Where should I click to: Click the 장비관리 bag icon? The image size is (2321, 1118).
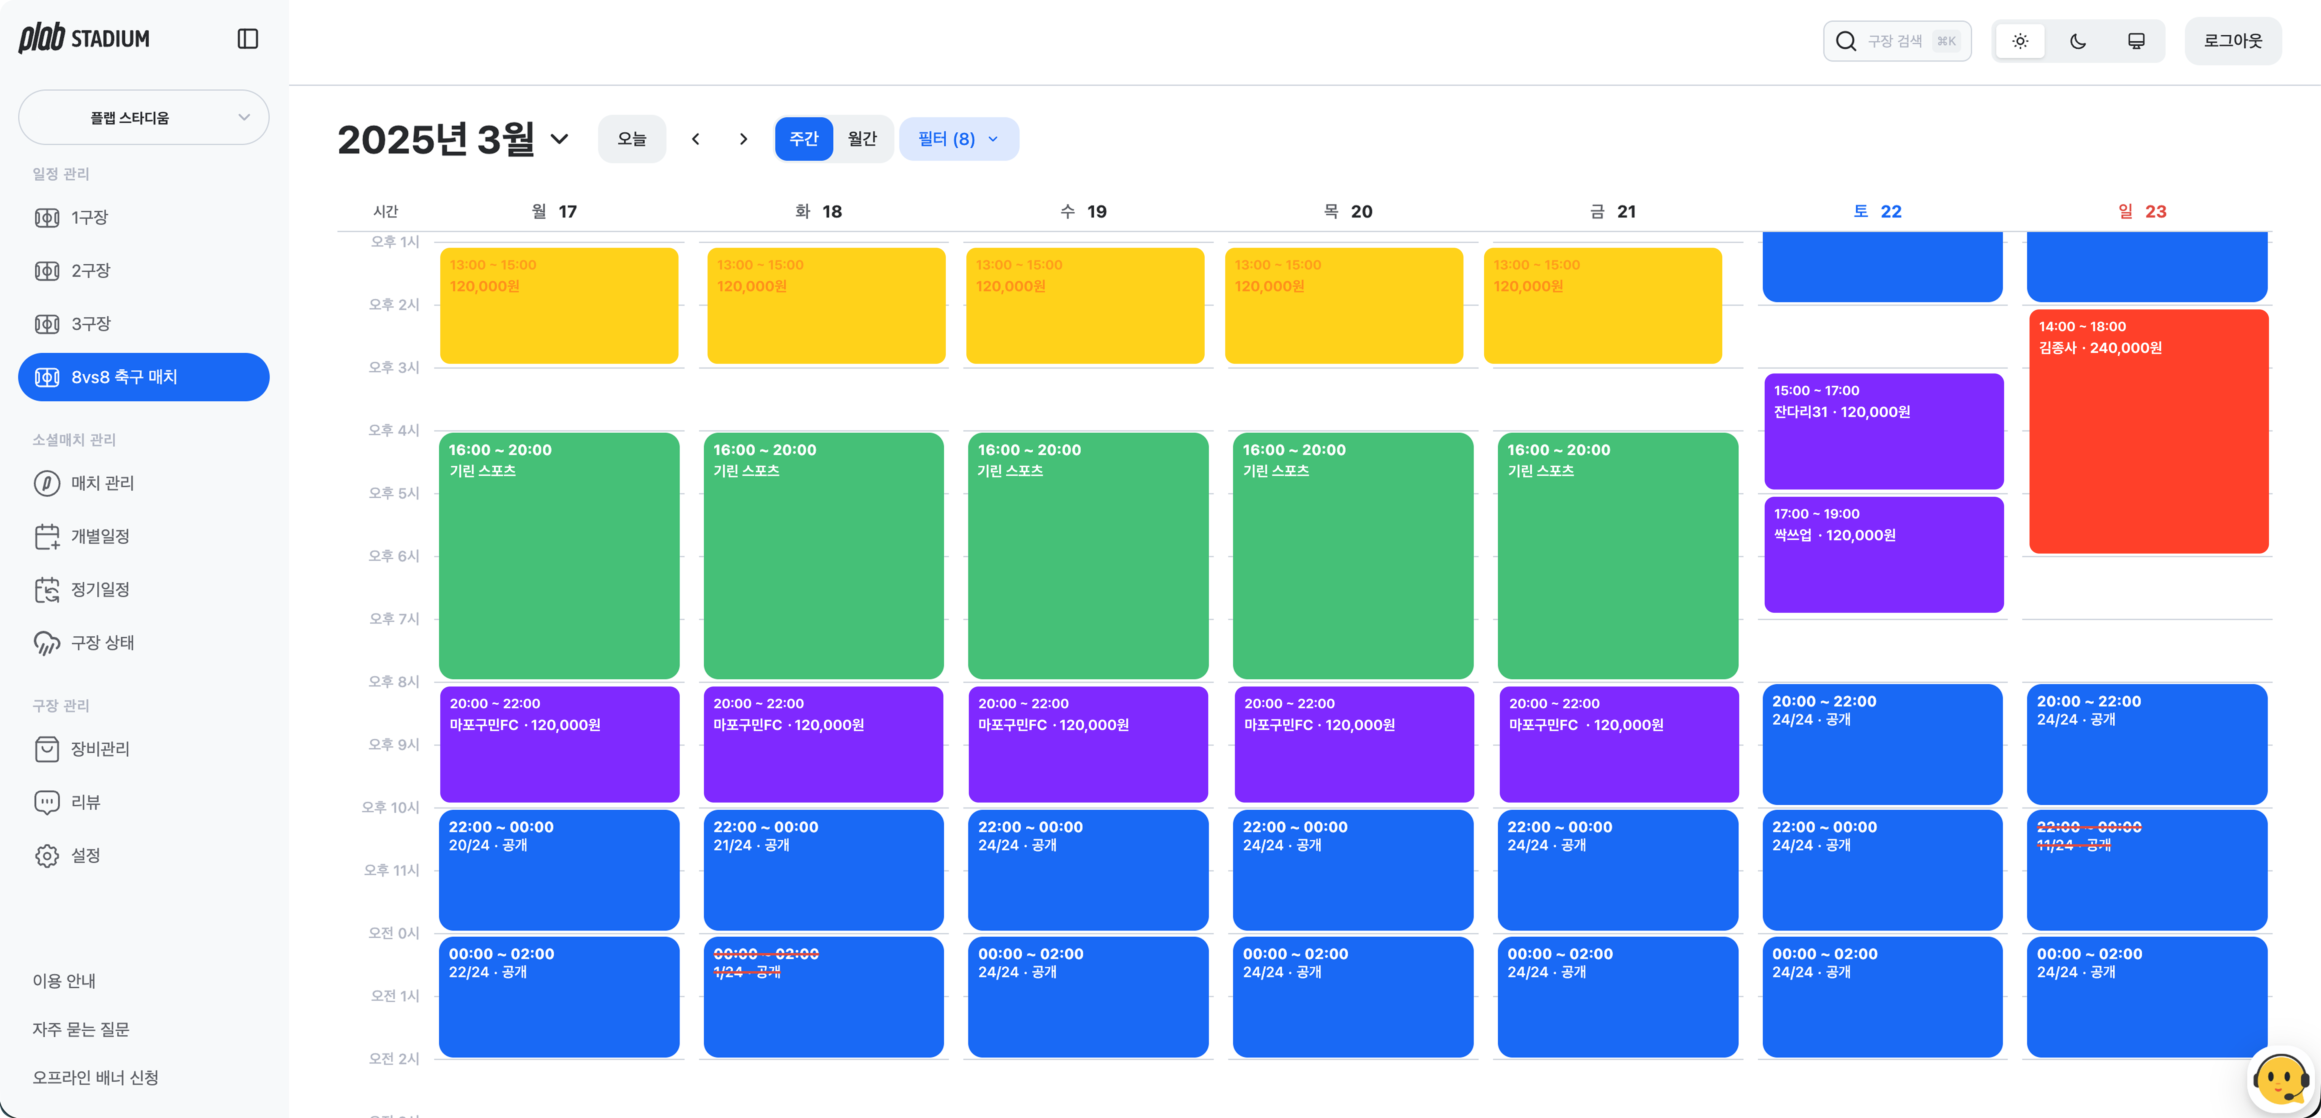tap(47, 749)
